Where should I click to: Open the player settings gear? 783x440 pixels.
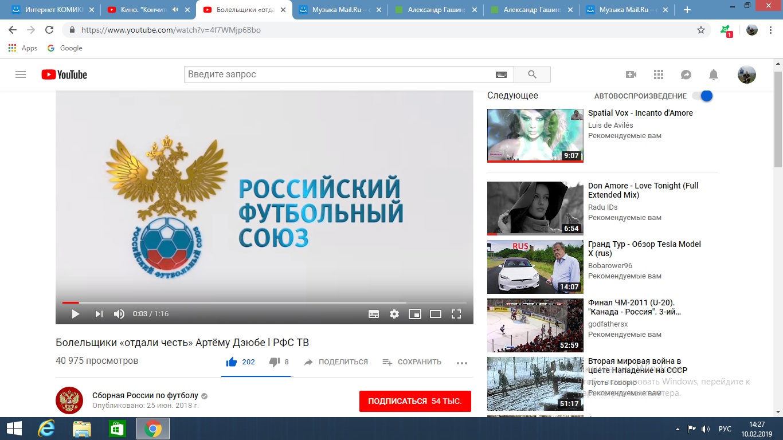[394, 314]
